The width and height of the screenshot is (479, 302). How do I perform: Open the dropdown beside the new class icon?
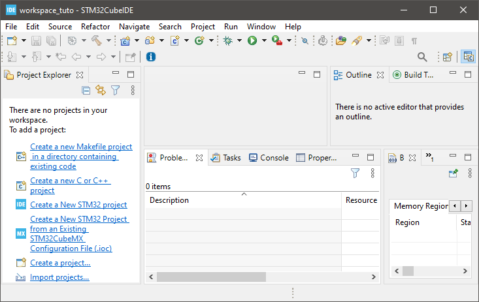[x=211, y=40]
